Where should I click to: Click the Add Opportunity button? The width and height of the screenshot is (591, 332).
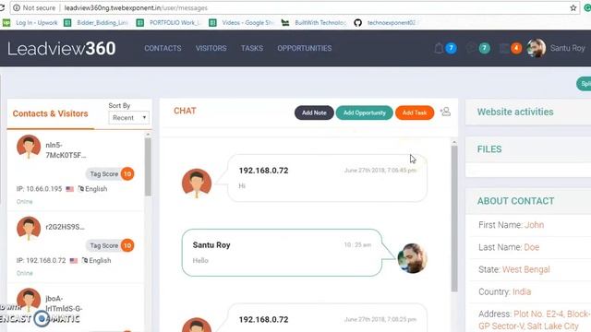pos(364,113)
